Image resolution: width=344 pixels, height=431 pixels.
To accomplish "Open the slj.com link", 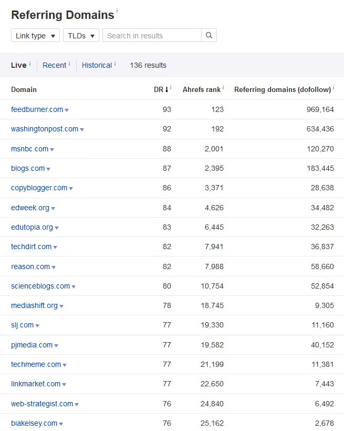I will [22, 325].
